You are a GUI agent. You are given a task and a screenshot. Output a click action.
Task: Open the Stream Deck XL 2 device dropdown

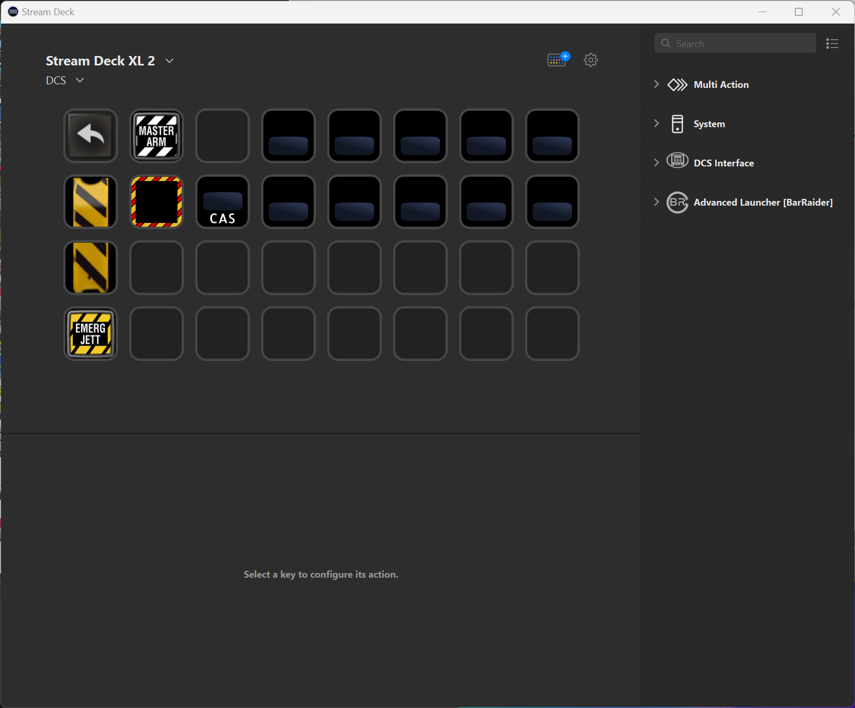click(x=169, y=61)
